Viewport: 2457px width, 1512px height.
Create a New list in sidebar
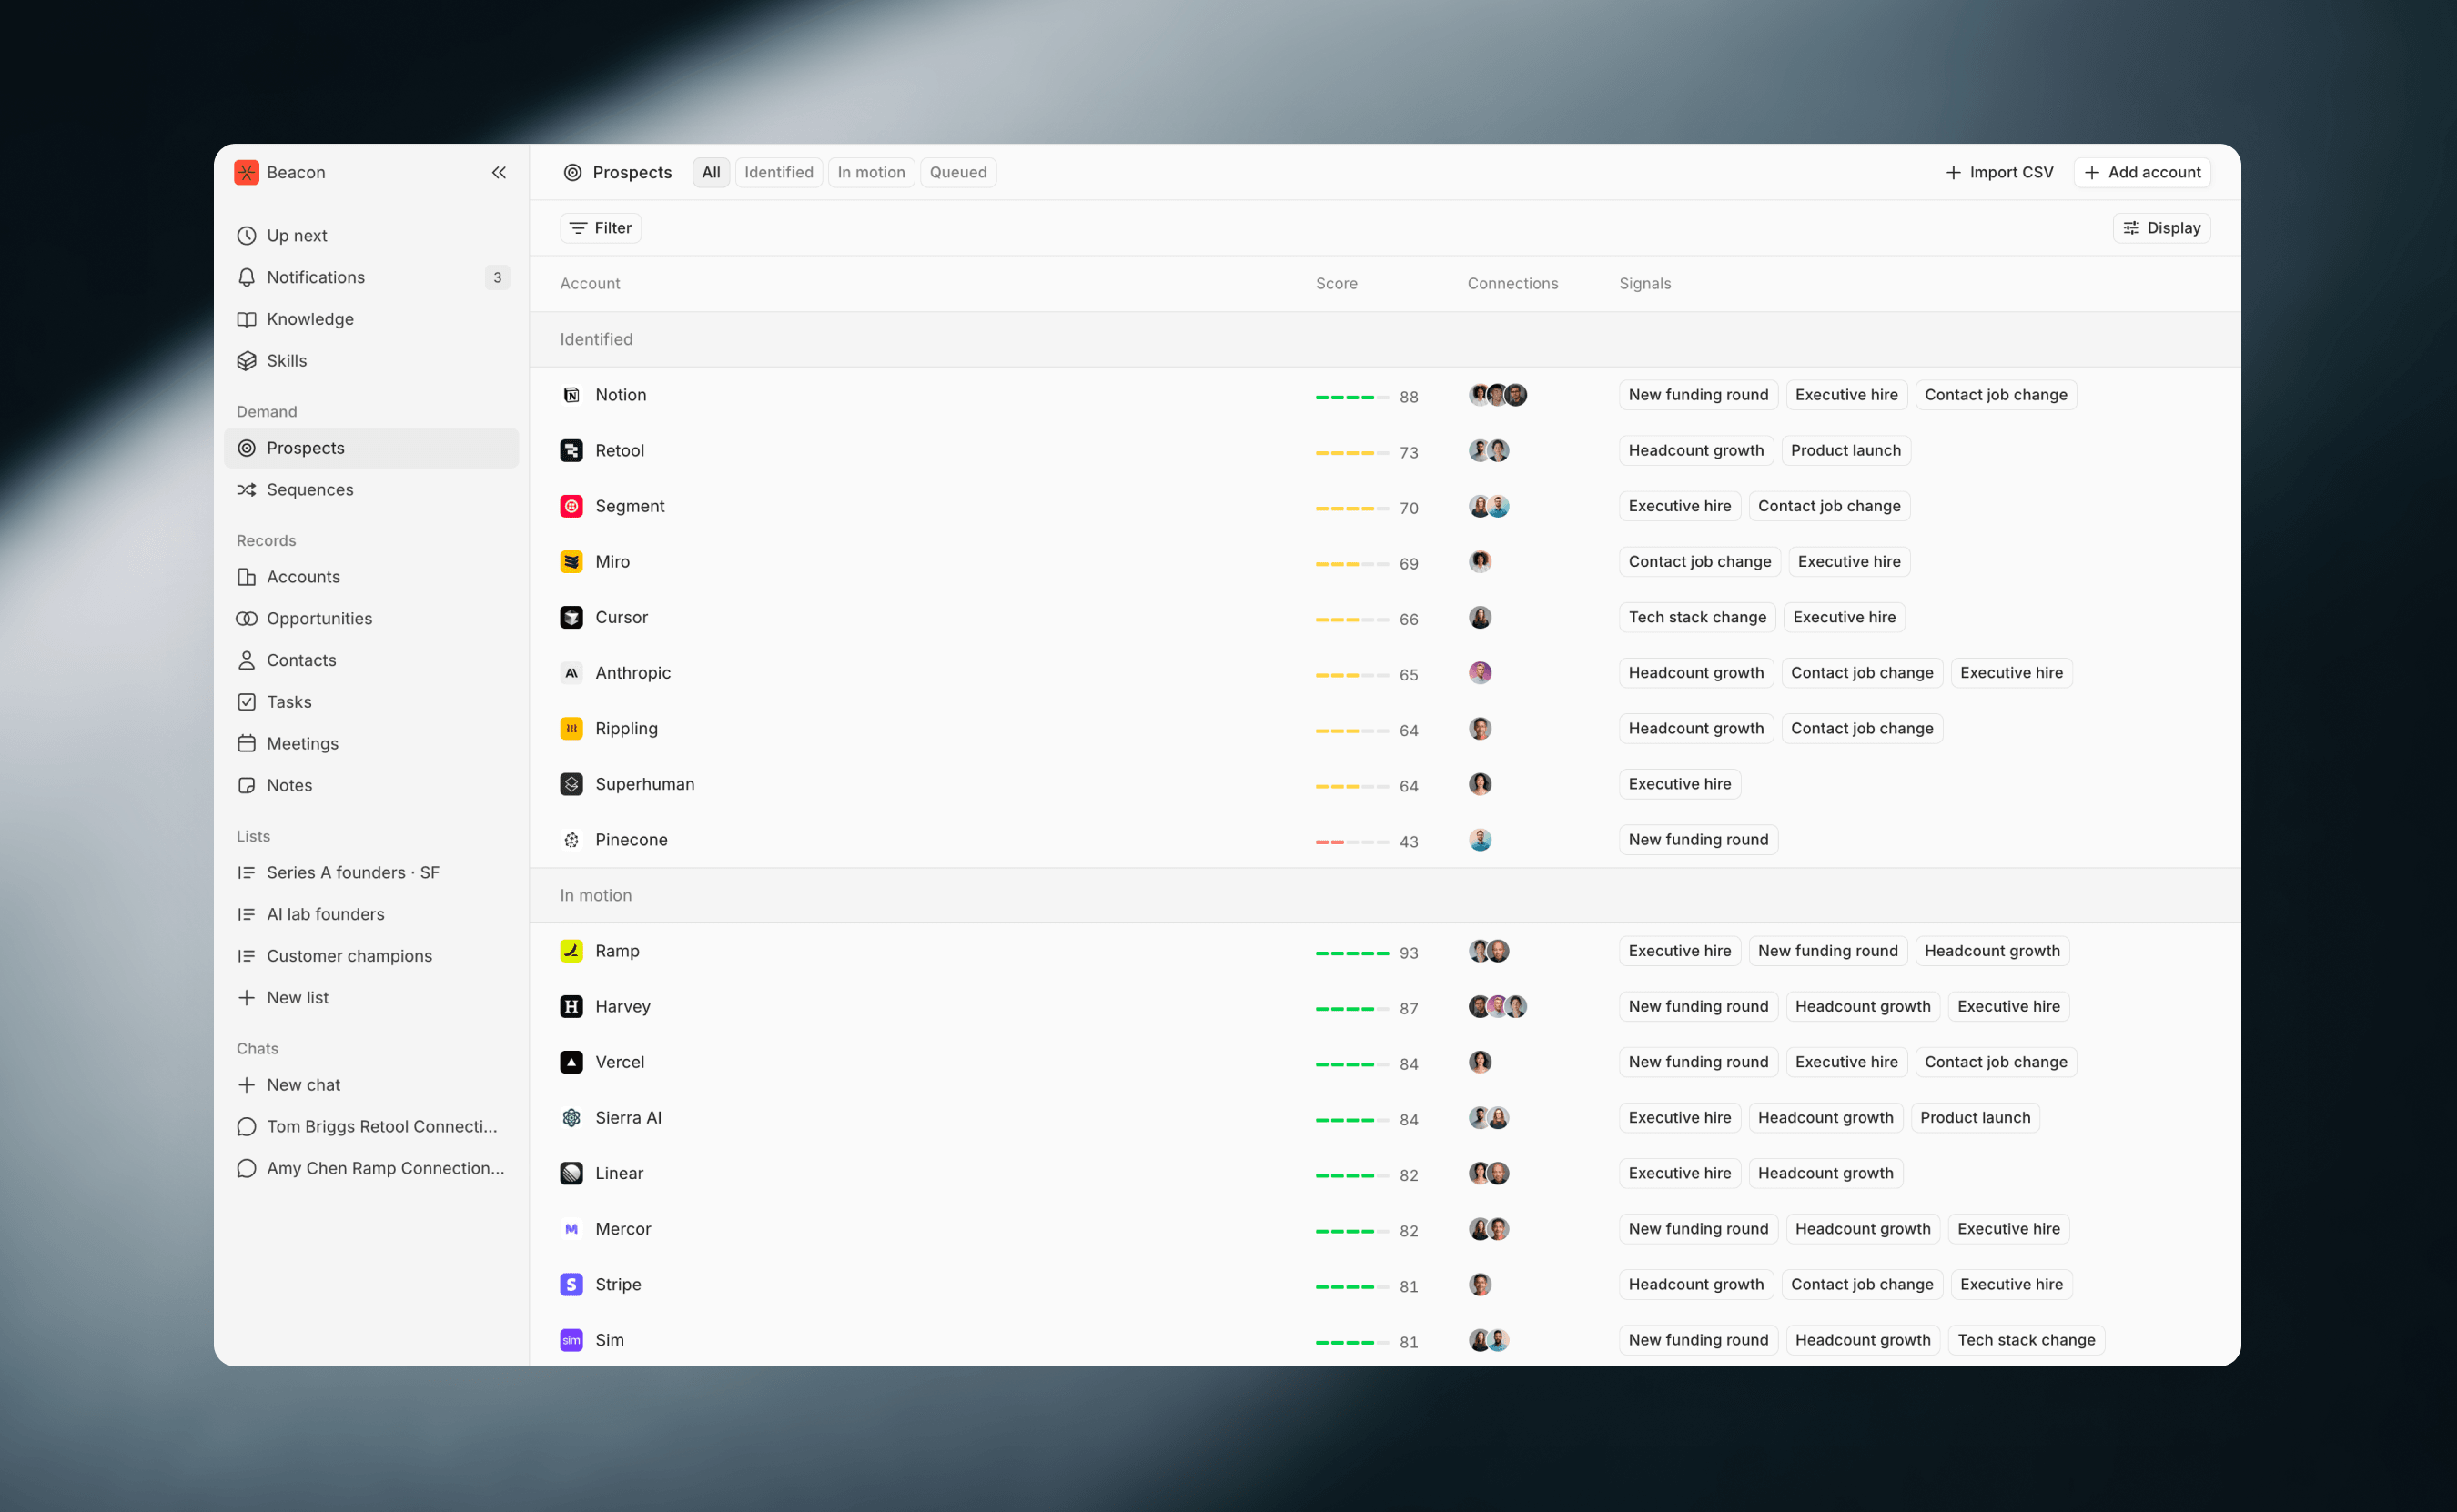[x=297, y=997]
